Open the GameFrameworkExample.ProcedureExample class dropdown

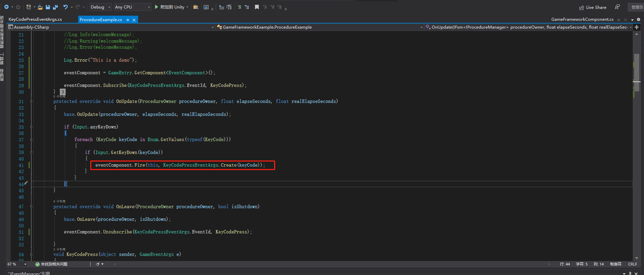pos(320,27)
